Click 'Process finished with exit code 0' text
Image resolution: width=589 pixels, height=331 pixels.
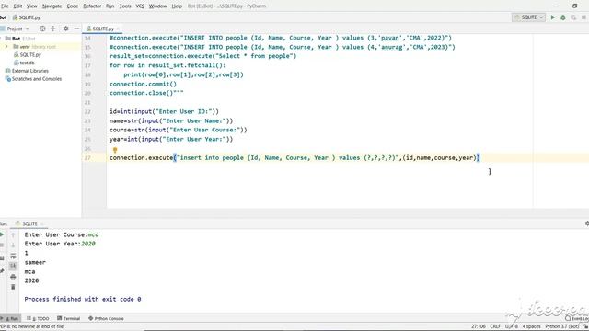point(83,299)
